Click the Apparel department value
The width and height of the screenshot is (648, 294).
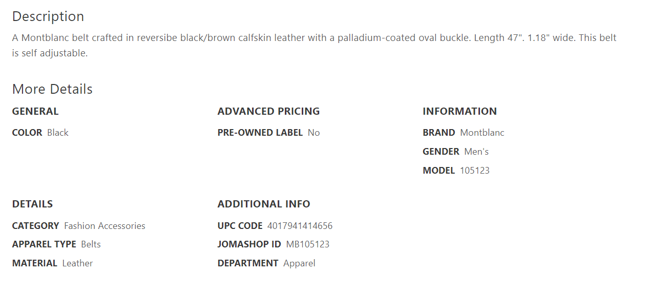tap(299, 263)
